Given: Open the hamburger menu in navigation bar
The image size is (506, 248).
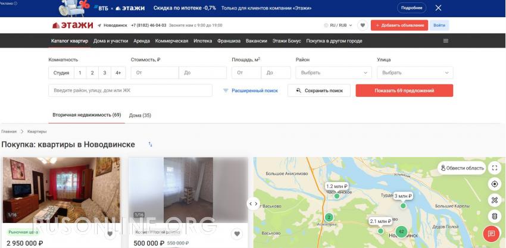Looking at the screenshot, I should tap(446, 41).
